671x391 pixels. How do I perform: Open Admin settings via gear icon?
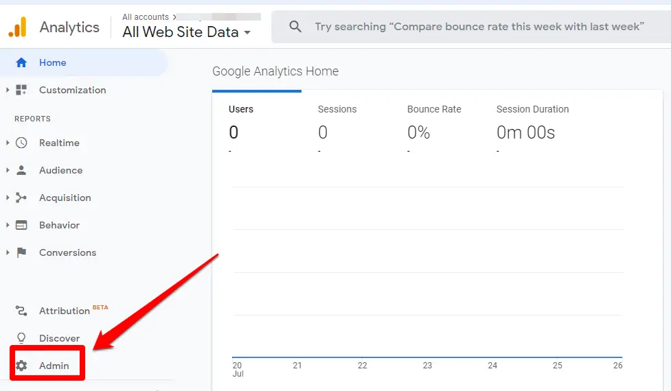tap(21, 366)
